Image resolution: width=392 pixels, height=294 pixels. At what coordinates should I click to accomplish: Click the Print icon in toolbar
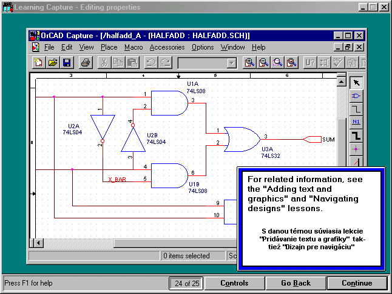pyautogui.click(x=86, y=62)
